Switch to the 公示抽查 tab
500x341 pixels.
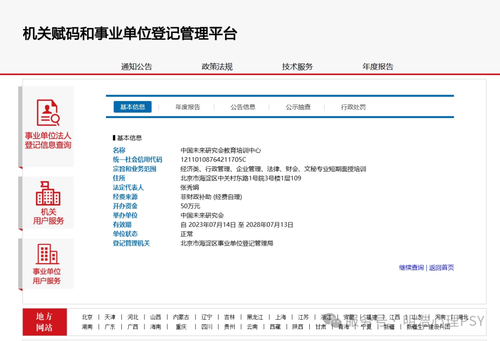(x=298, y=107)
